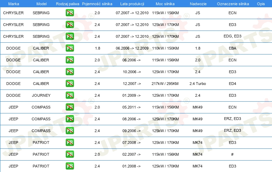Select the 07.2008 -> production date cell
Screen dimensions: 272x172
pyautogui.click(x=131, y=143)
